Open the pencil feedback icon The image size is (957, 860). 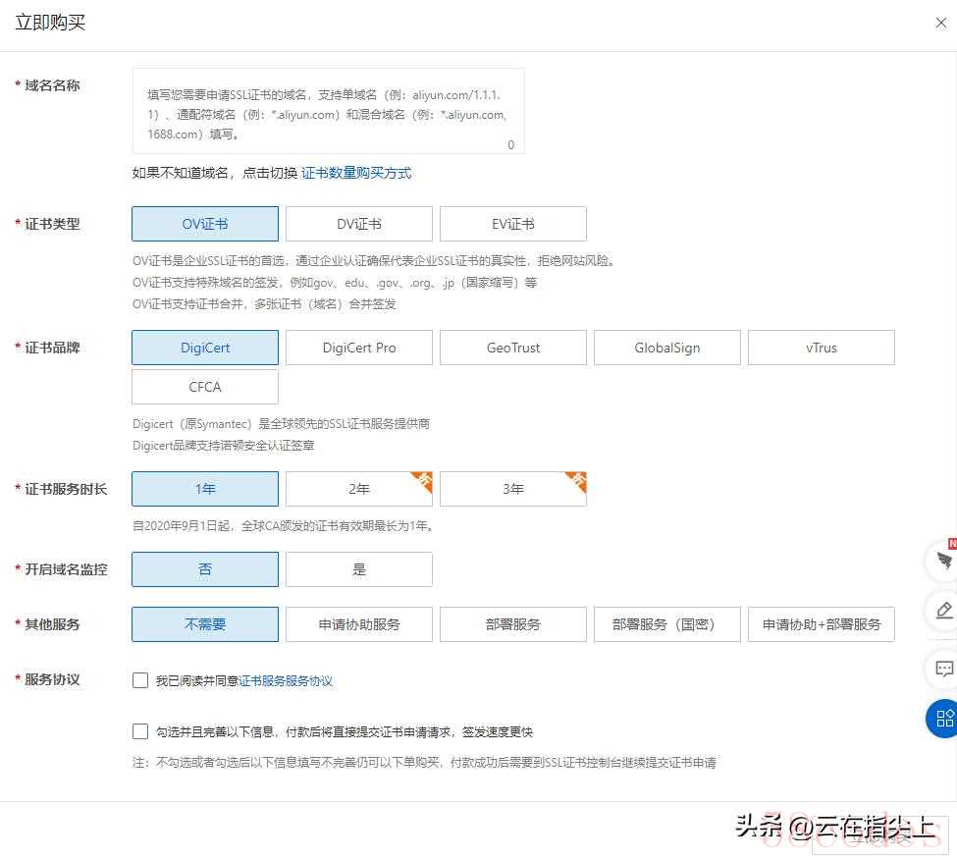[x=944, y=611]
